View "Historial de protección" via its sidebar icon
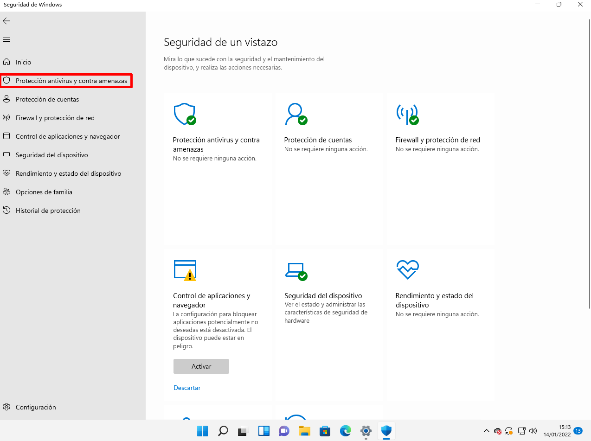The width and height of the screenshot is (591, 441). 7,210
